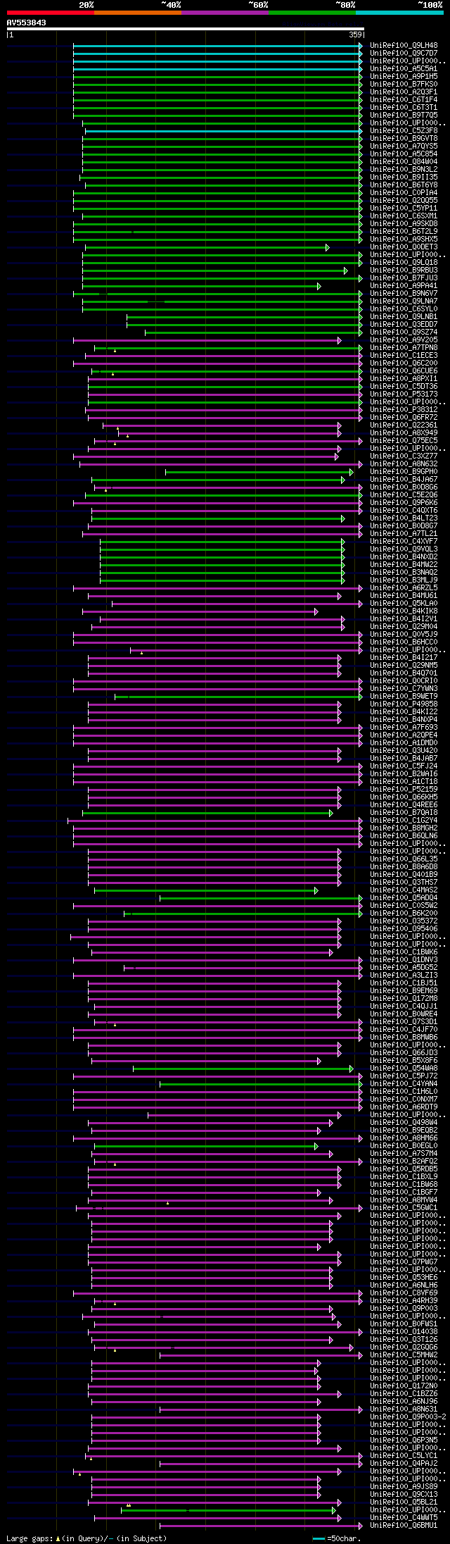The width and height of the screenshot is (450, 1544).
Task: Click the UniRef100_A7QYS5 label
Action: click(x=404, y=147)
